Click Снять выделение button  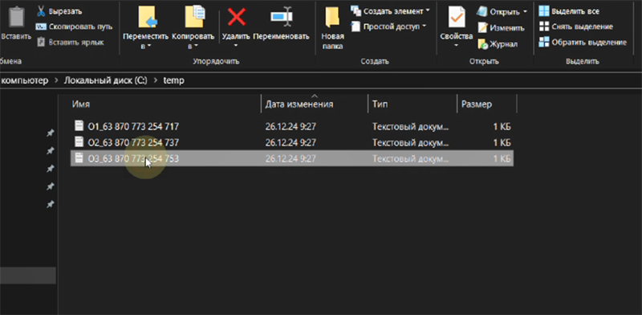coord(575,27)
